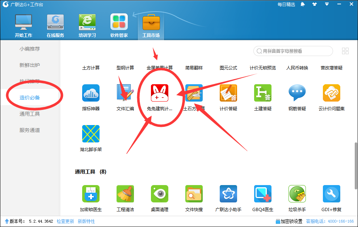Launch the 加密锁医生 tool

91,194
